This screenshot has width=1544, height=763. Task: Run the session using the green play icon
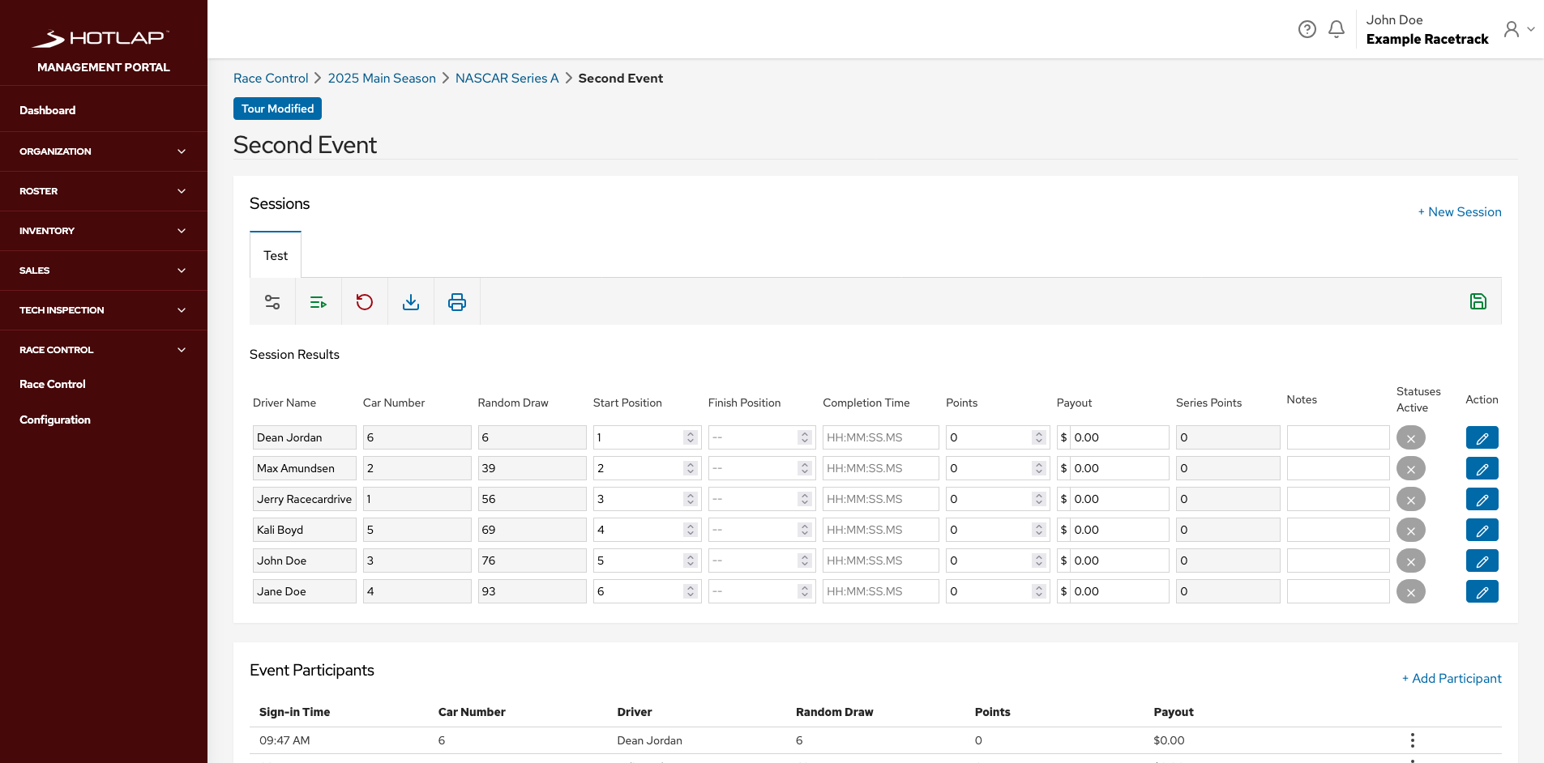(x=319, y=301)
